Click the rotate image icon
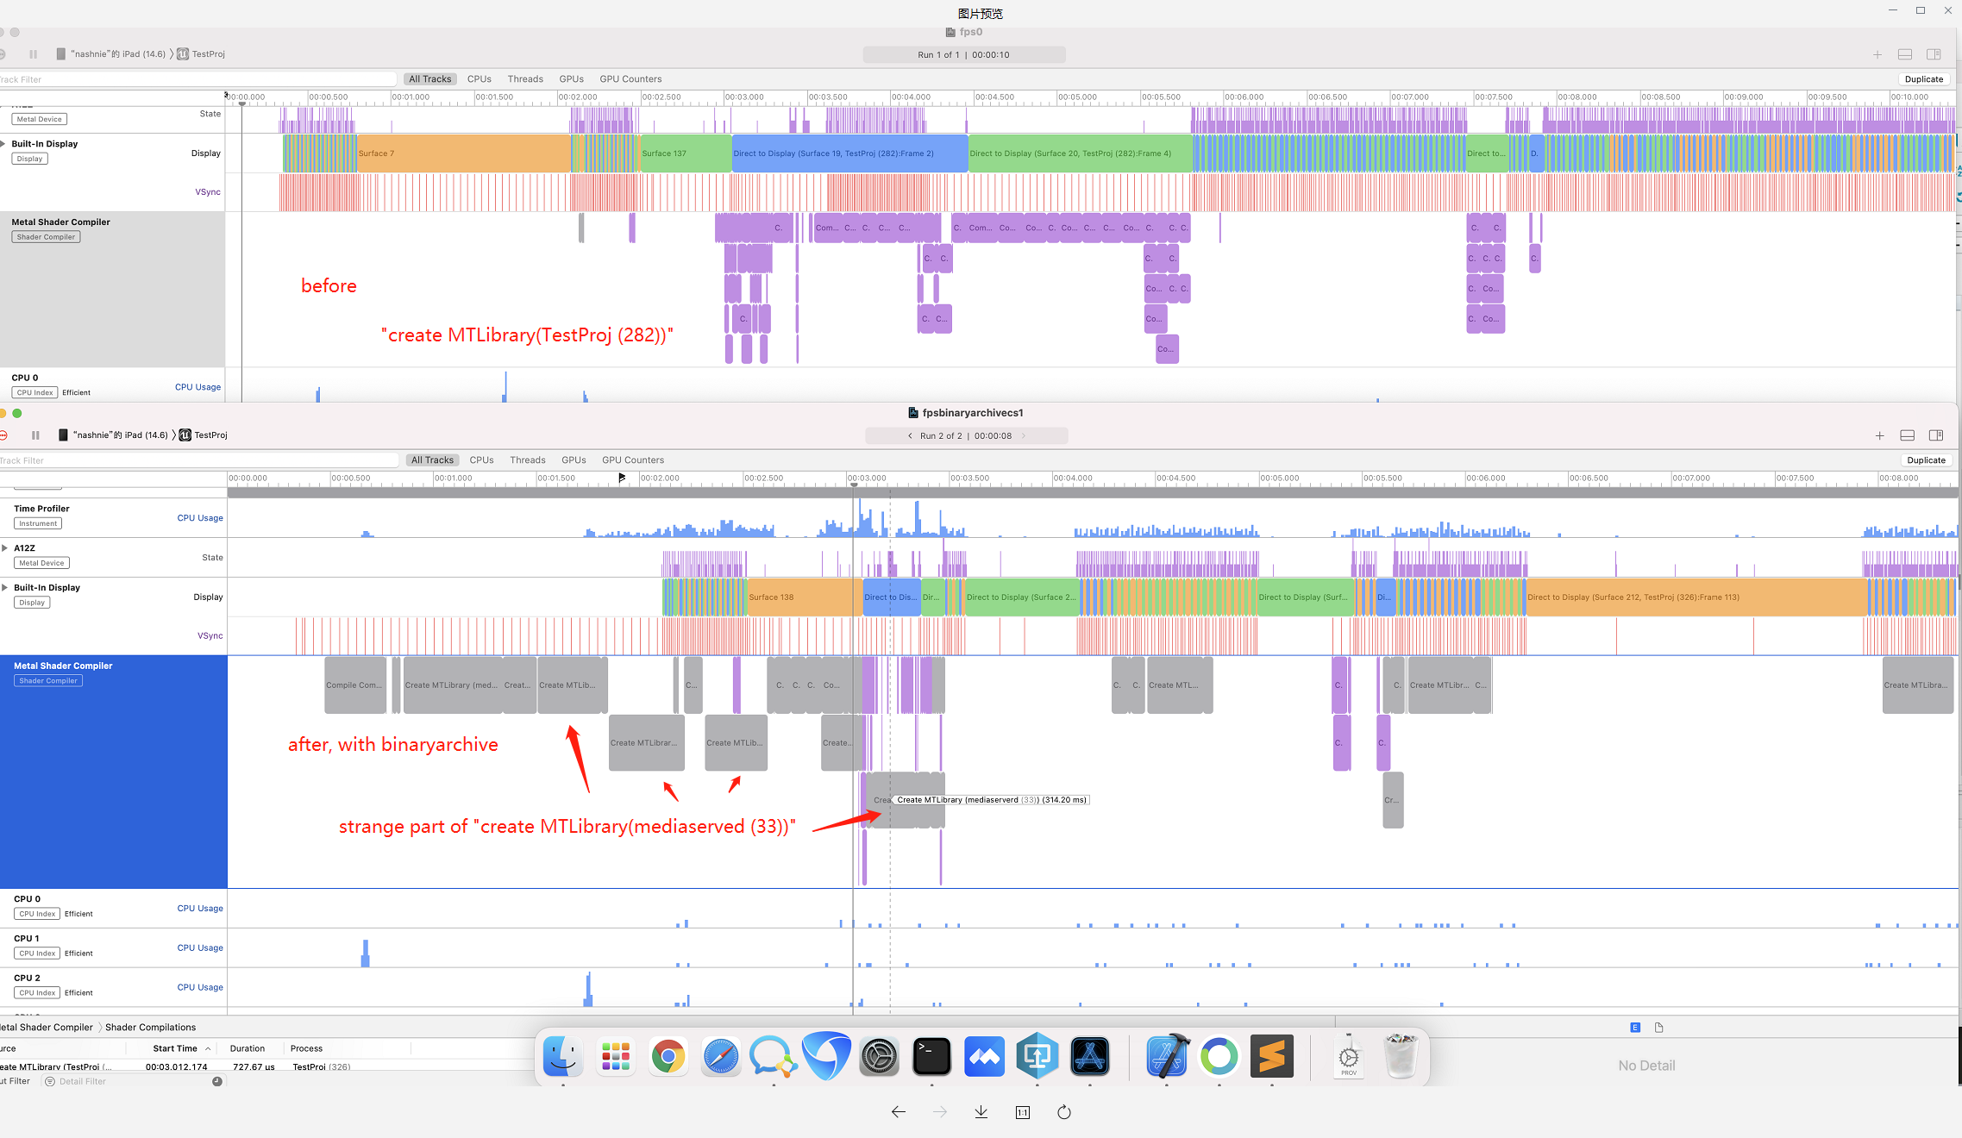The width and height of the screenshot is (1962, 1138). [x=1063, y=1112]
